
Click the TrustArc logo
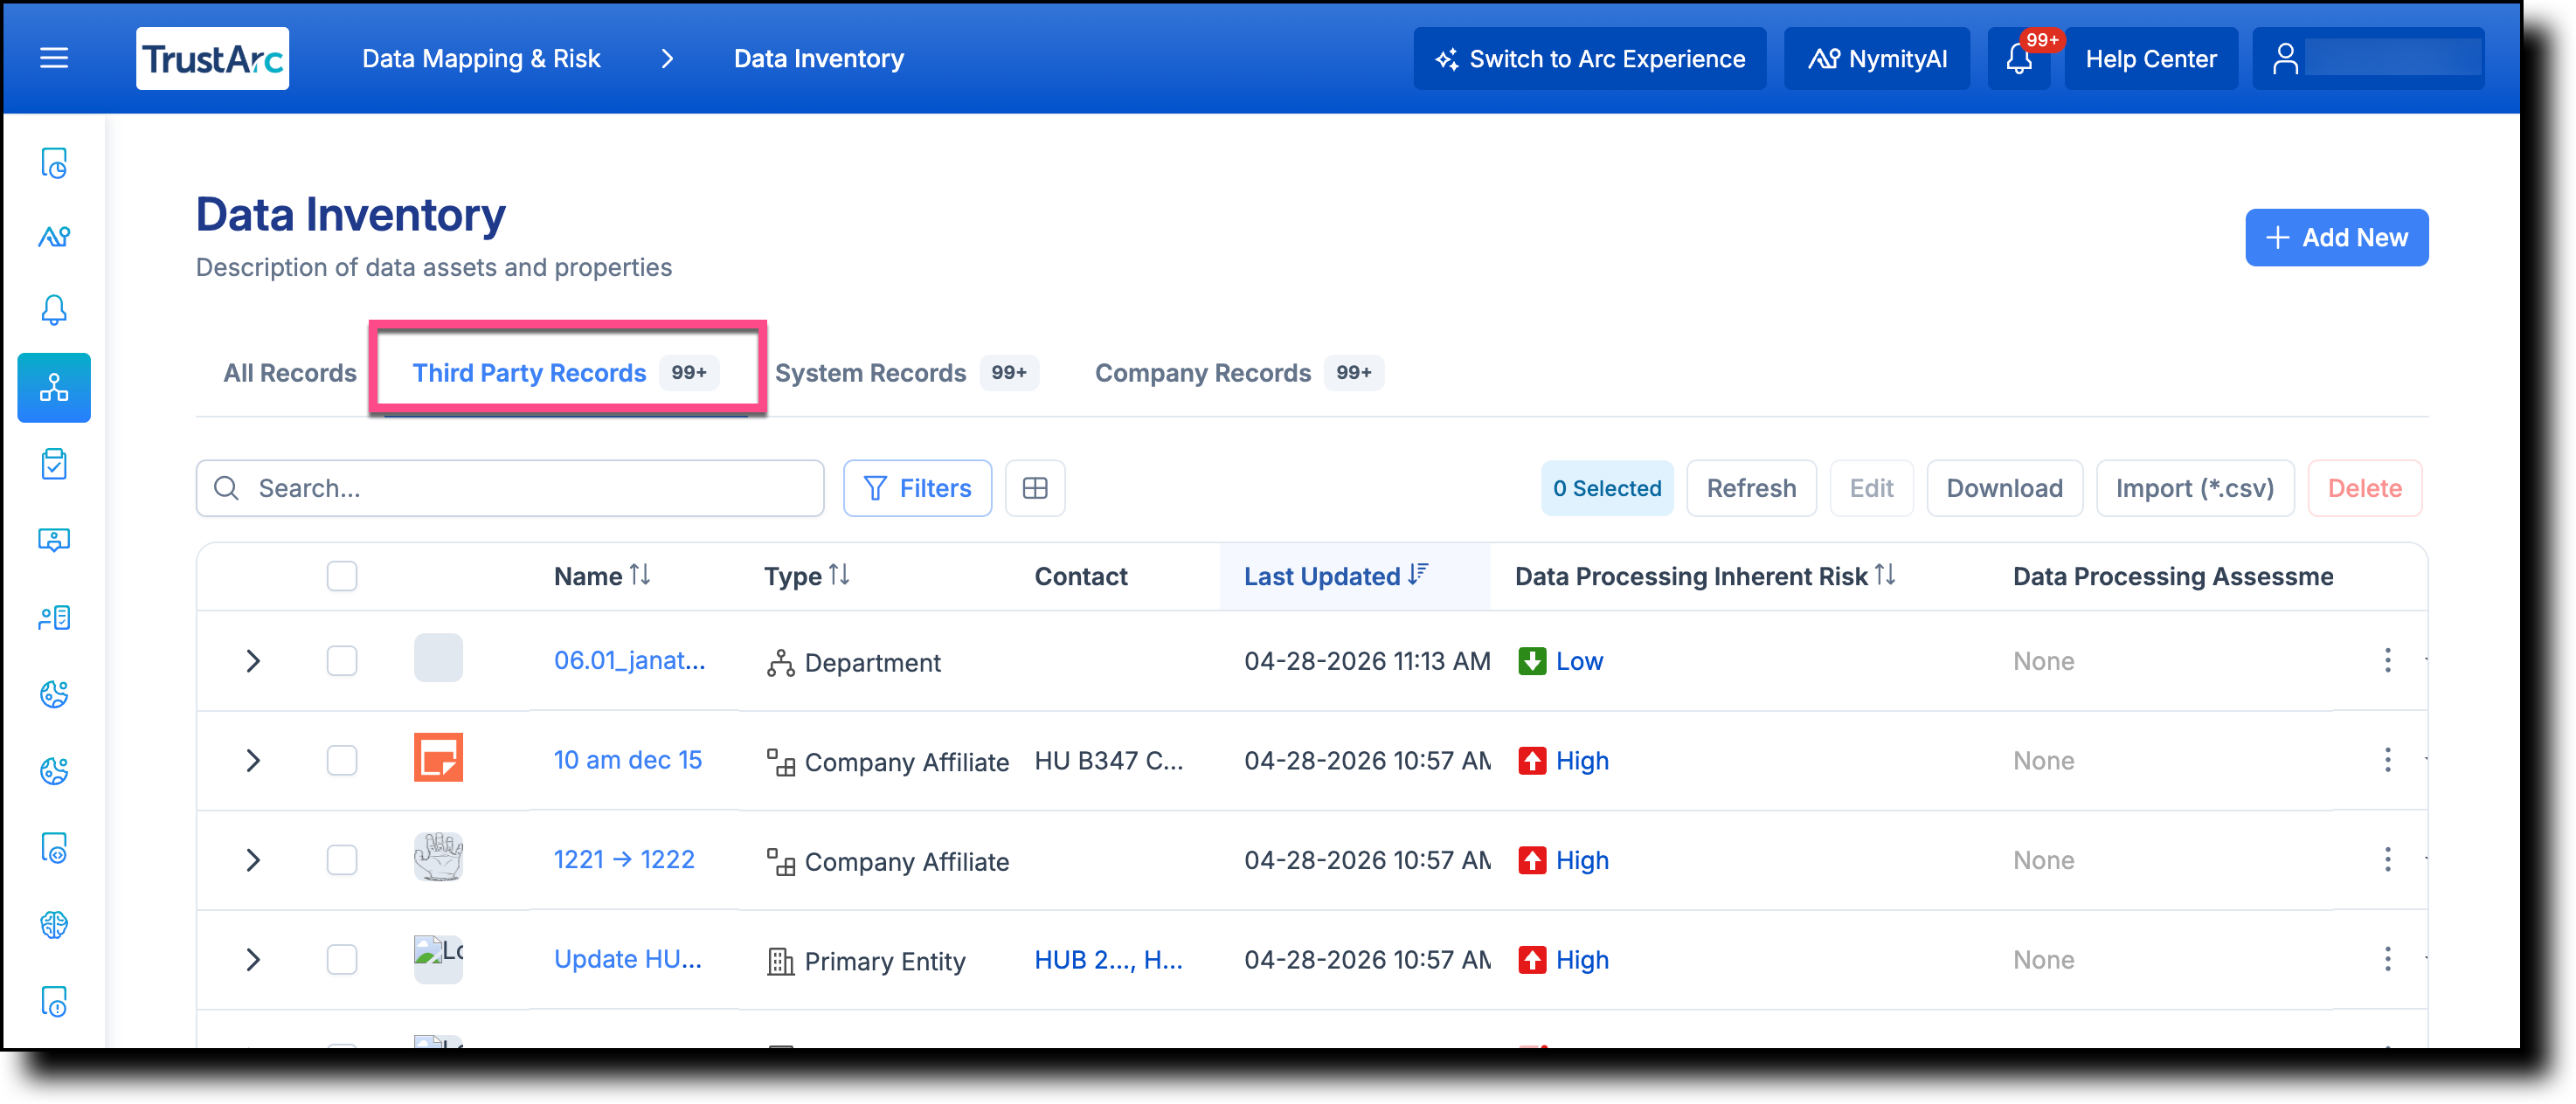[212, 58]
